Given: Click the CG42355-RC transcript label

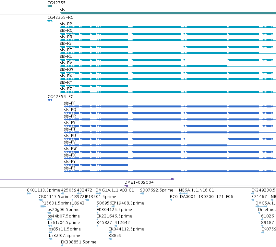Looking at the screenshot, I should pyautogui.click(x=60, y=18).
